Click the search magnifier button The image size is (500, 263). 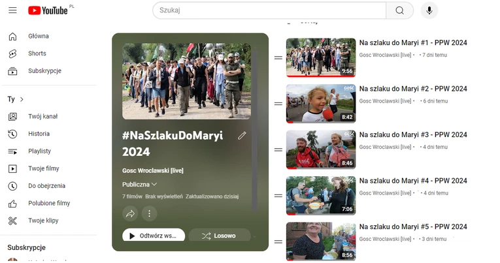(x=399, y=10)
